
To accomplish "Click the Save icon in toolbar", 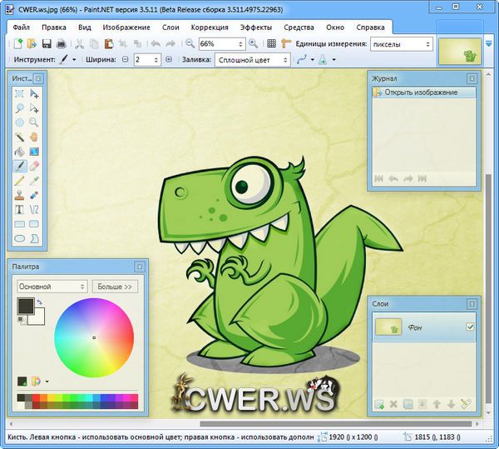I will pyautogui.click(x=47, y=43).
